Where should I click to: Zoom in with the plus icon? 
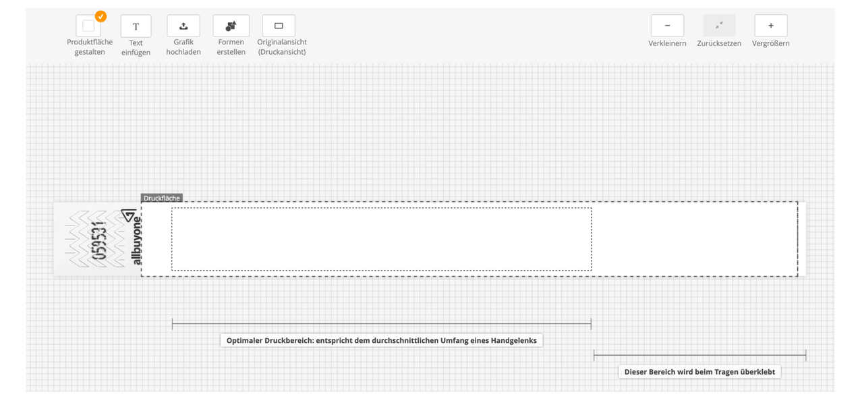(x=770, y=26)
